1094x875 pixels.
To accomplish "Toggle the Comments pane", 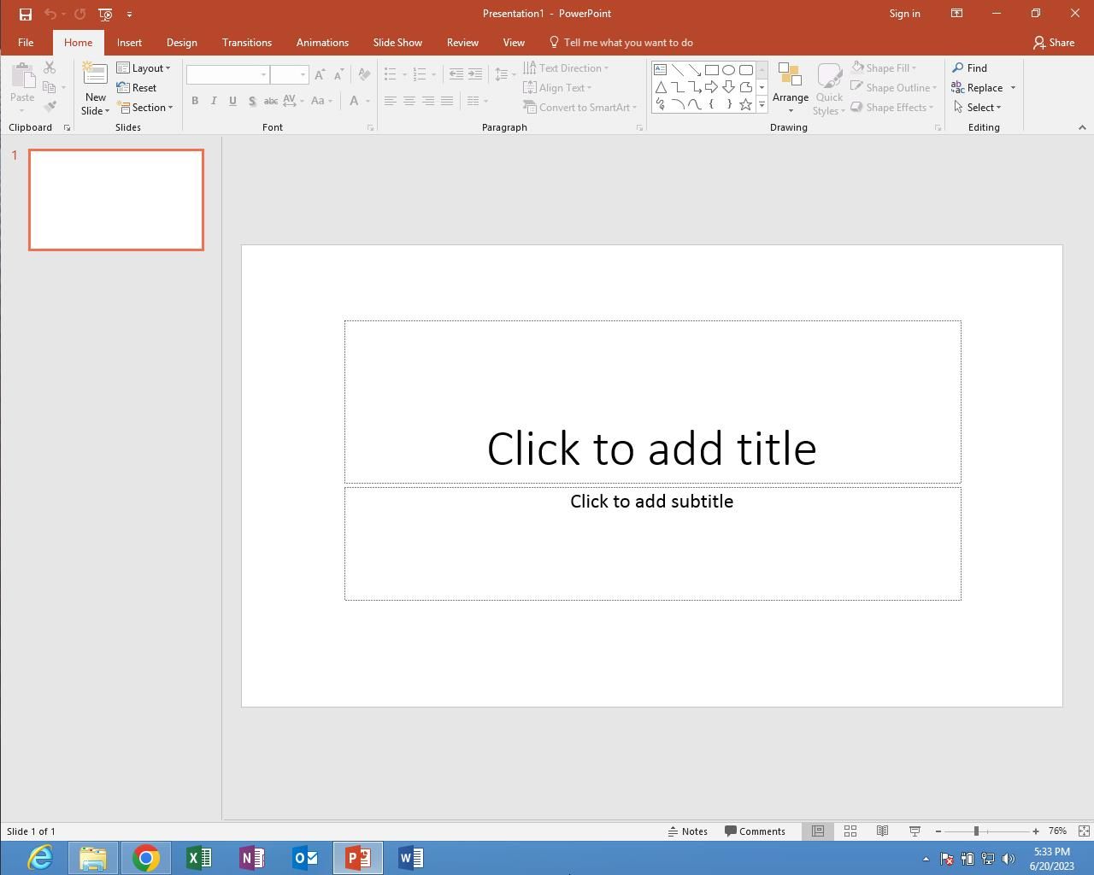I will click(x=755, y=831).
